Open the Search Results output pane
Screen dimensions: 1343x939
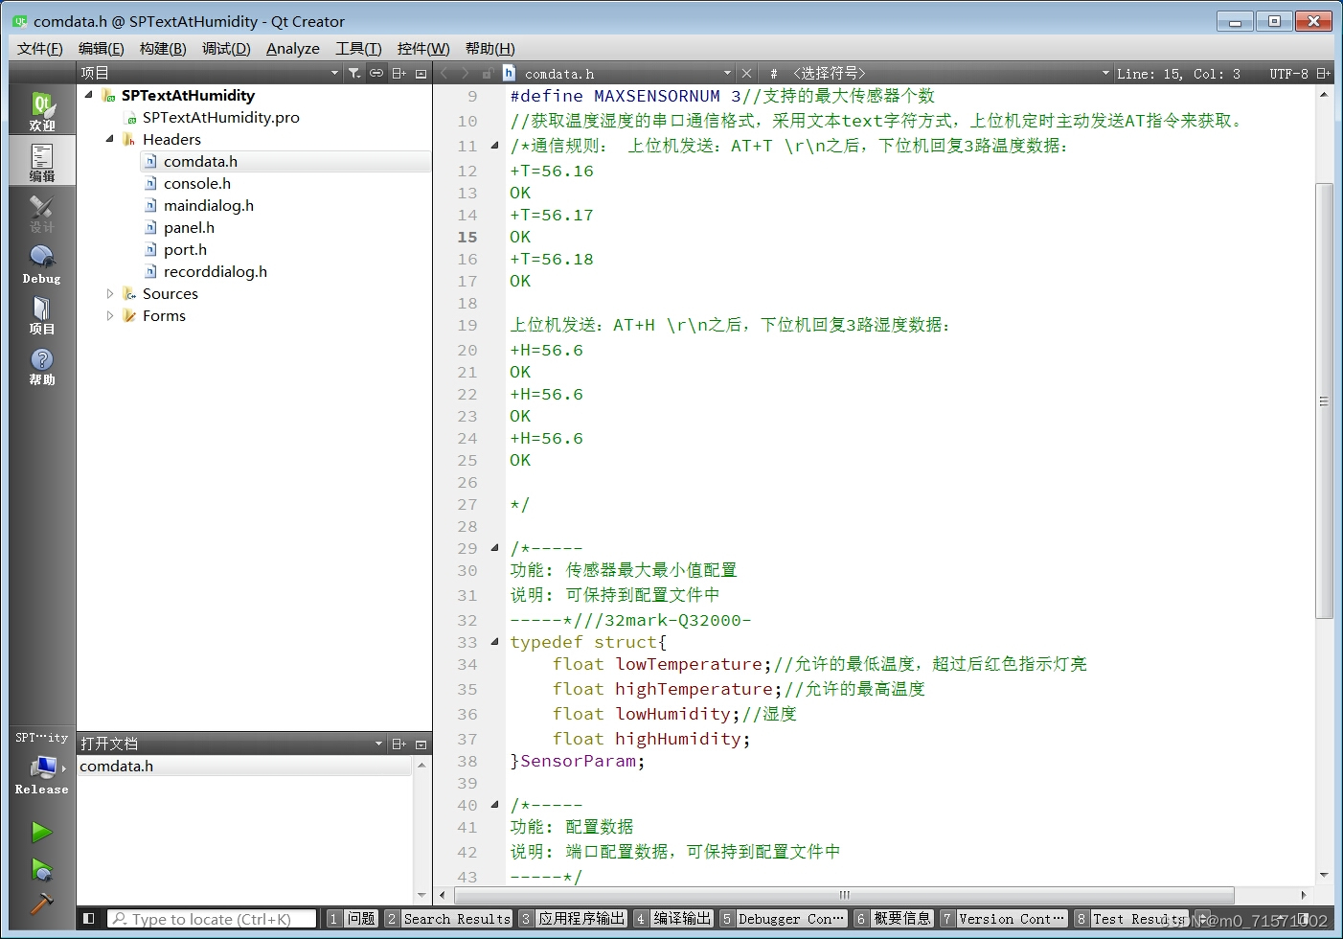click(x=447, y=918)
